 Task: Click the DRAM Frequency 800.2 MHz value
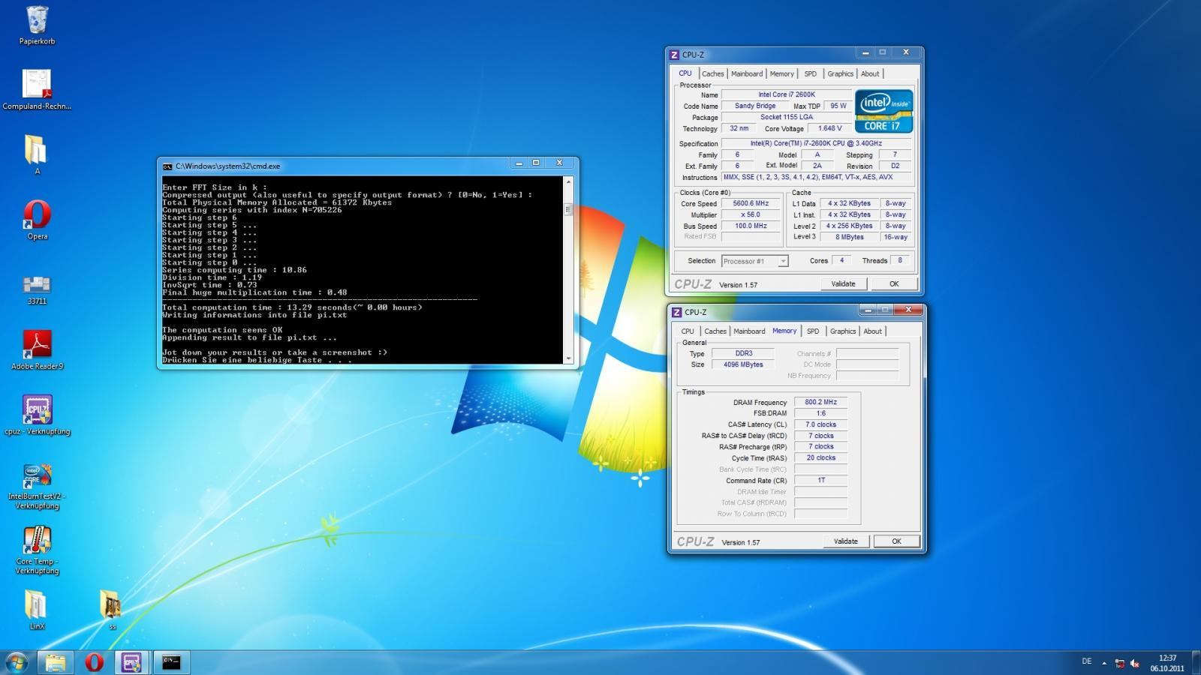(820, 402)
